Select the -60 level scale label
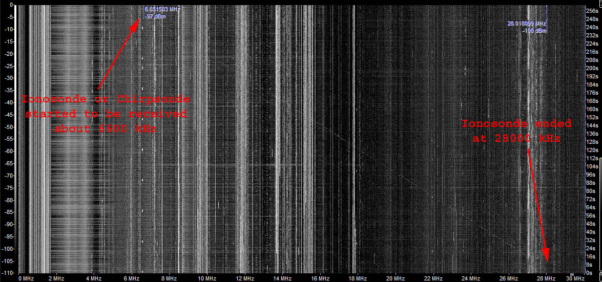This screenshot has width=602, height=282. (x=9, y=151)
